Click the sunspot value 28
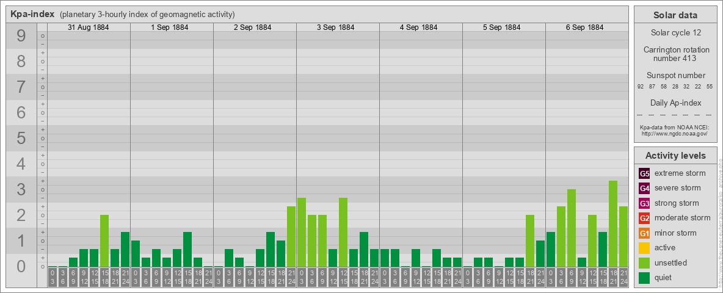 [x=675, y=87]
